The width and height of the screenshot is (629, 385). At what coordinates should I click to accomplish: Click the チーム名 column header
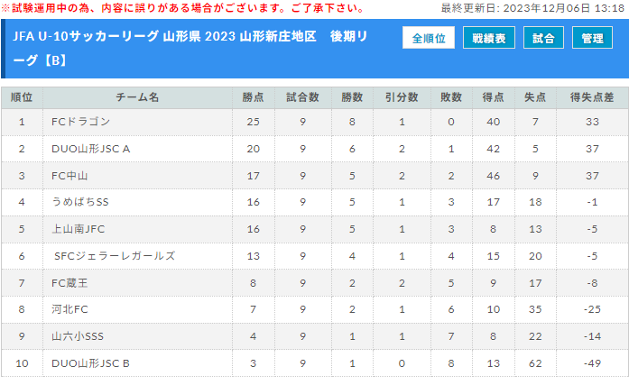click(x=137, y=97)
